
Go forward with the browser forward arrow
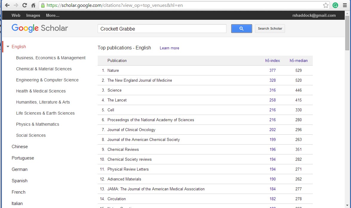click(x=16, y=5)
